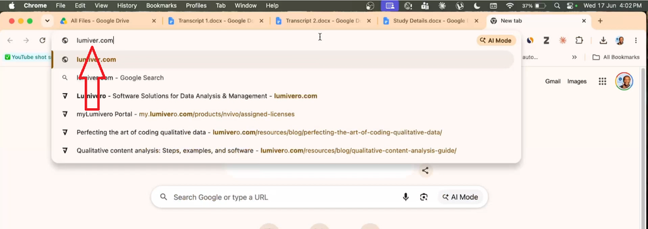The height and width of the screenshot is (229, 648).
Task: Click AI Mode button in address bar
Action: [x=496, y=40]
